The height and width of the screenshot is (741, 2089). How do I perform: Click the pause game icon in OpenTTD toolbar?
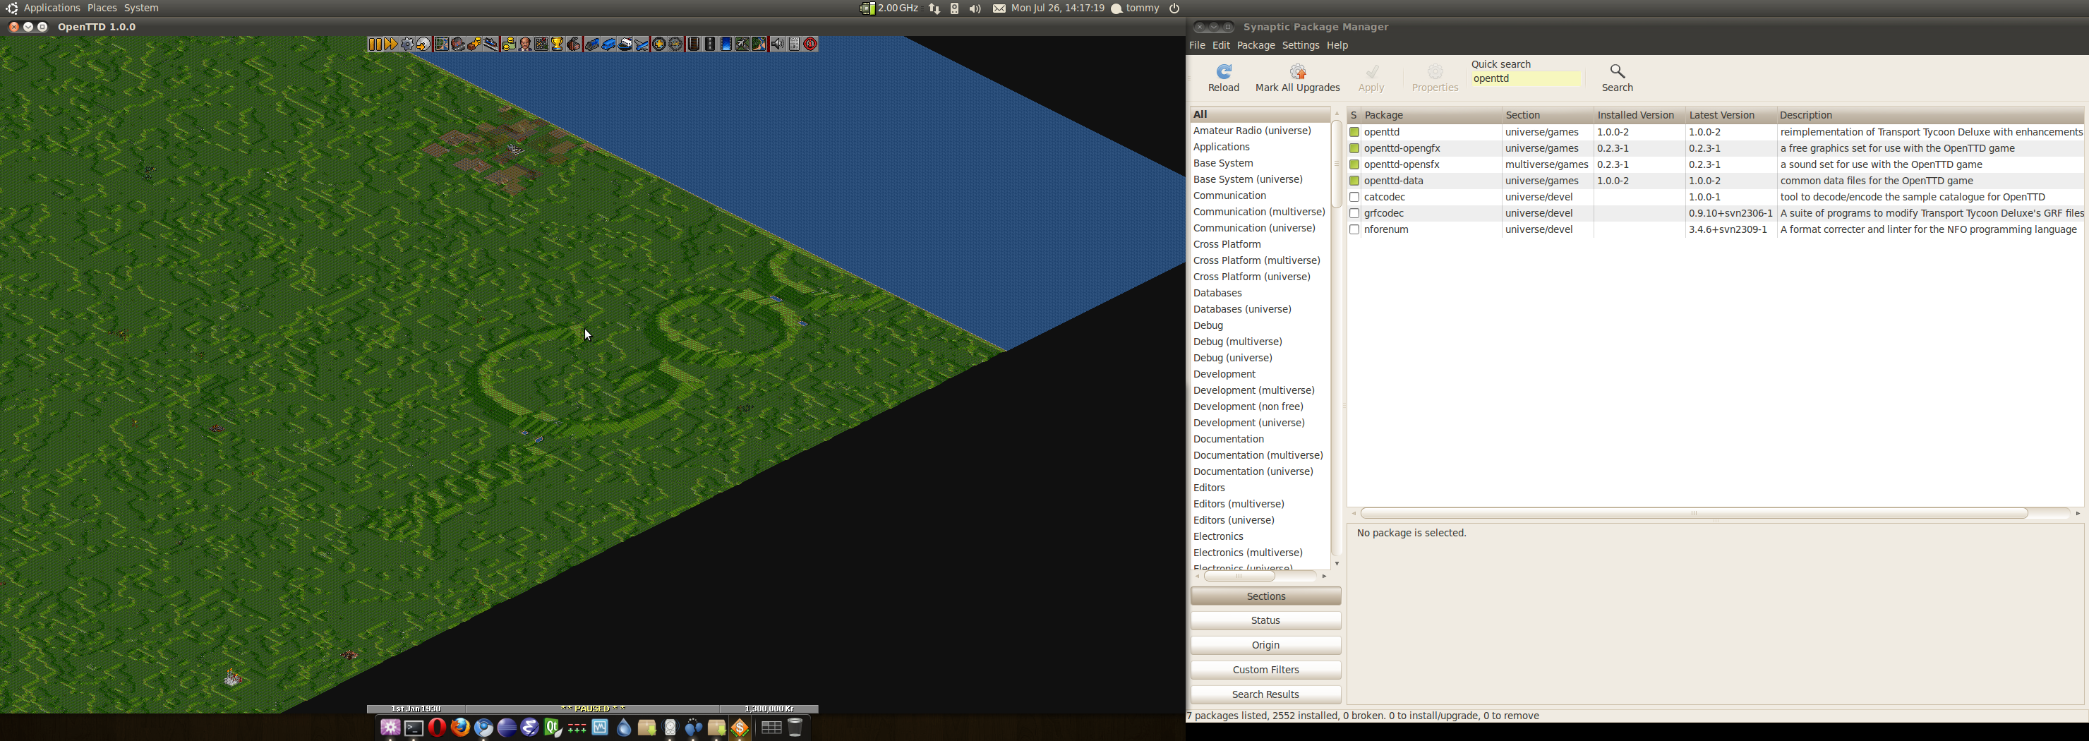375,44
